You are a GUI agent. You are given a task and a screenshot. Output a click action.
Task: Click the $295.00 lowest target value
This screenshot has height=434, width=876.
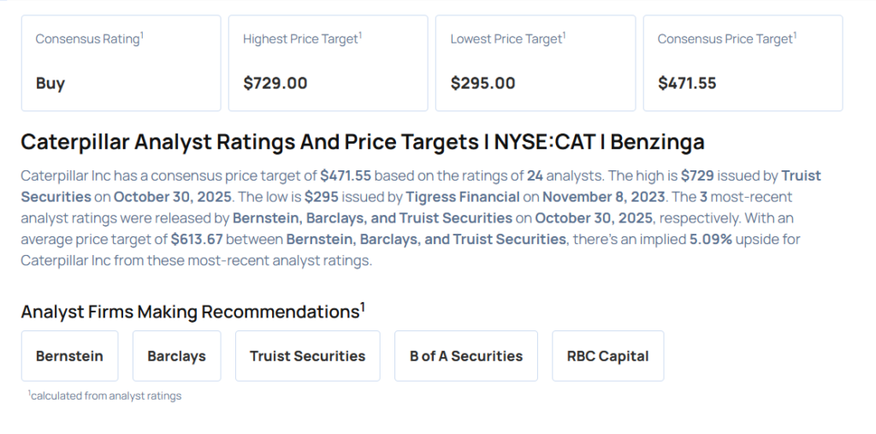point(482,83)
